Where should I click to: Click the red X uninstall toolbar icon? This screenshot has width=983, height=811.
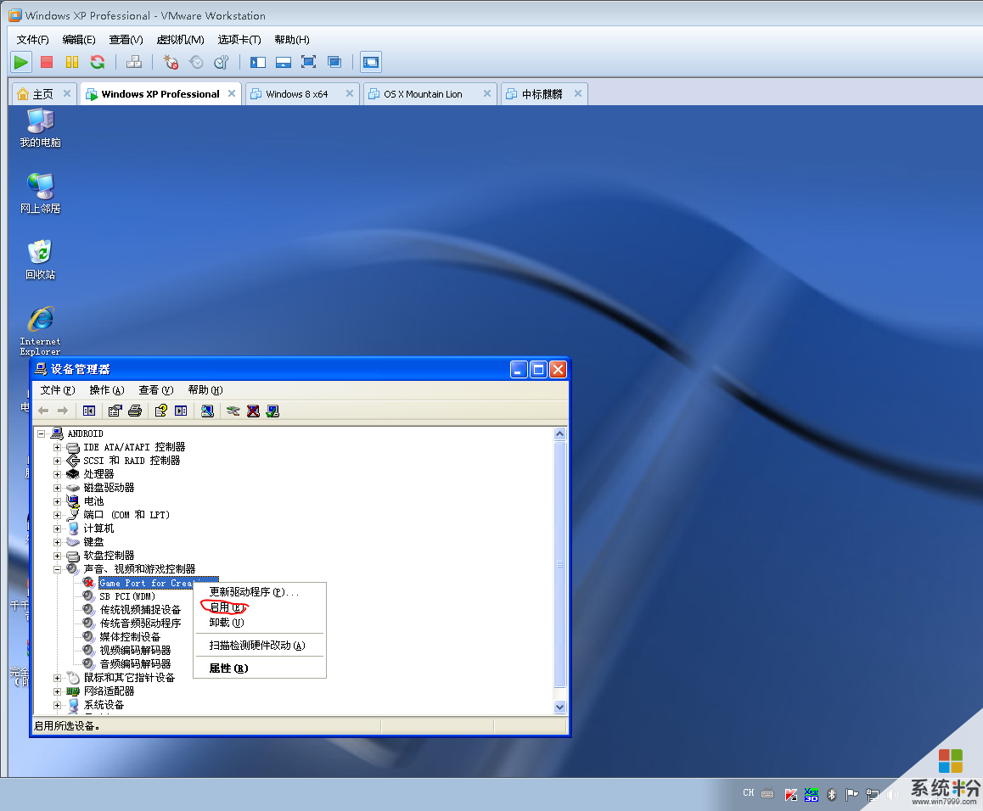253,411
